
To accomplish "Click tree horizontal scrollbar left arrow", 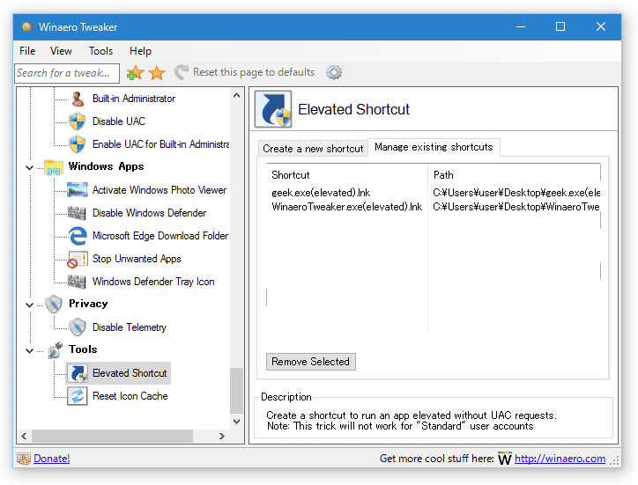I will (24, 436).
